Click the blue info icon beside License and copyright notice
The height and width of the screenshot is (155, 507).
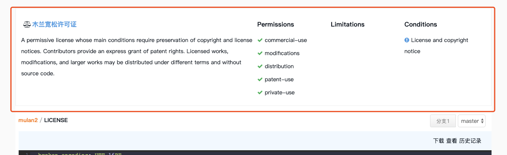[407, 40]
